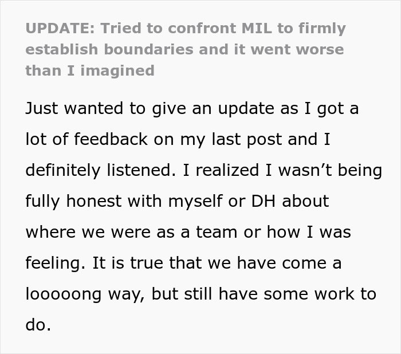Click the words 'fully honest'
401x354 pixels.
[x=74, y=202]
